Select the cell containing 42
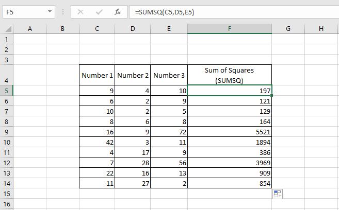Image resolution: width=339 pixels, height=210 pixels. [97, 142]
